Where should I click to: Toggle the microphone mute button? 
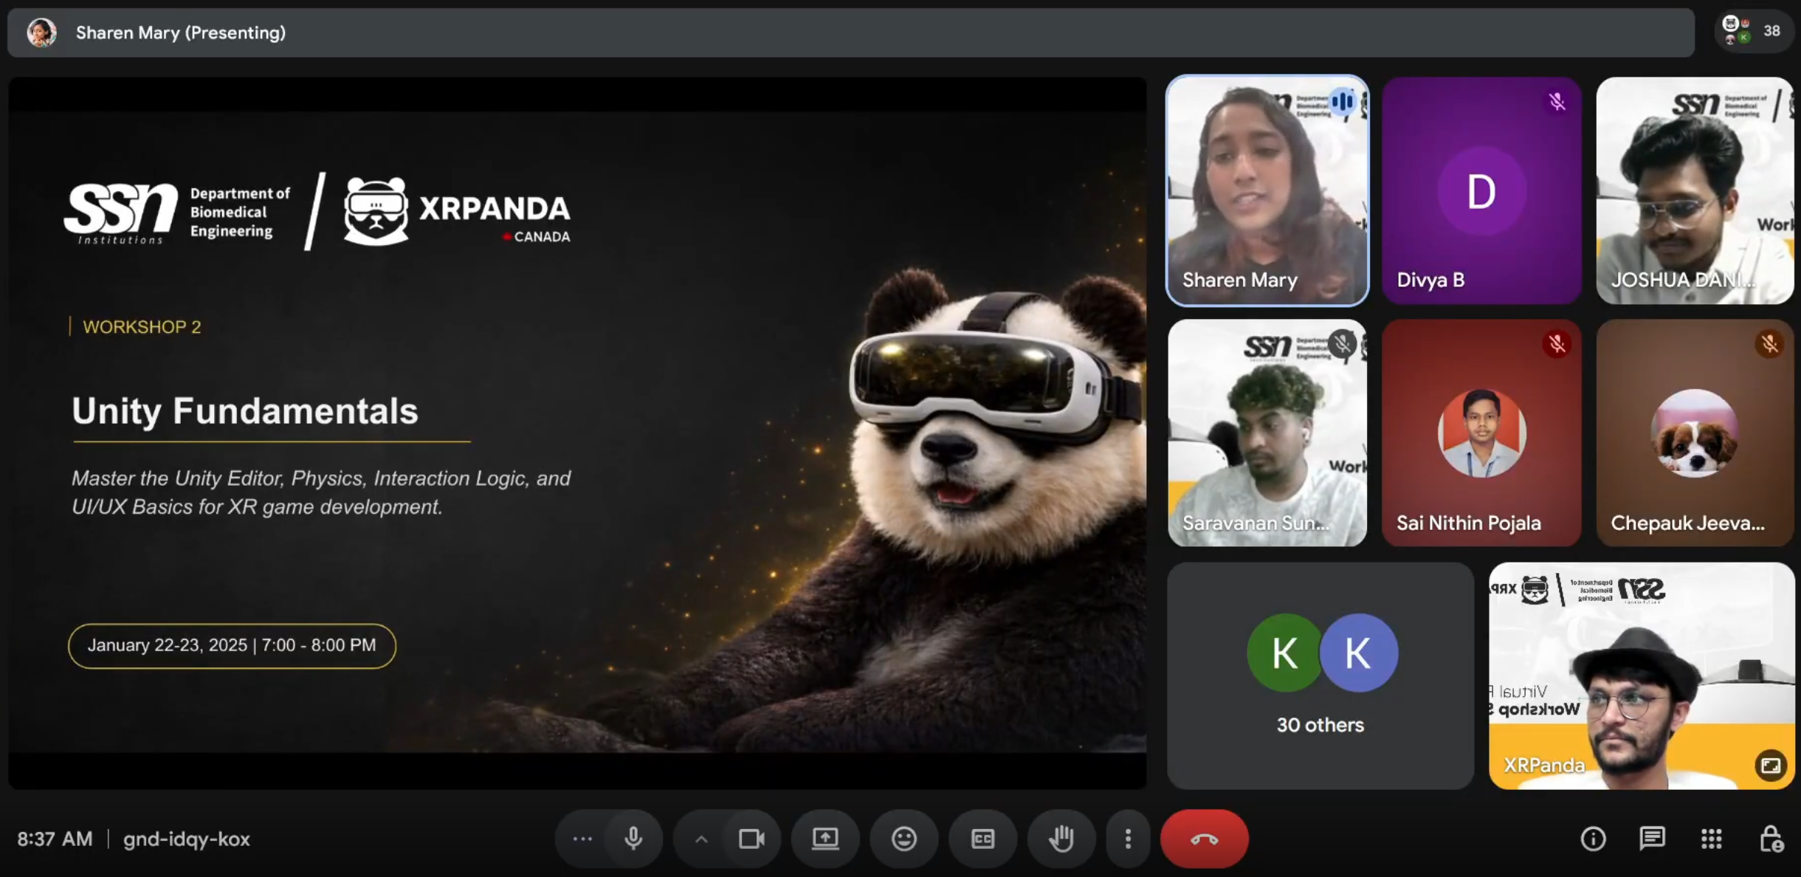click(633, 839)
